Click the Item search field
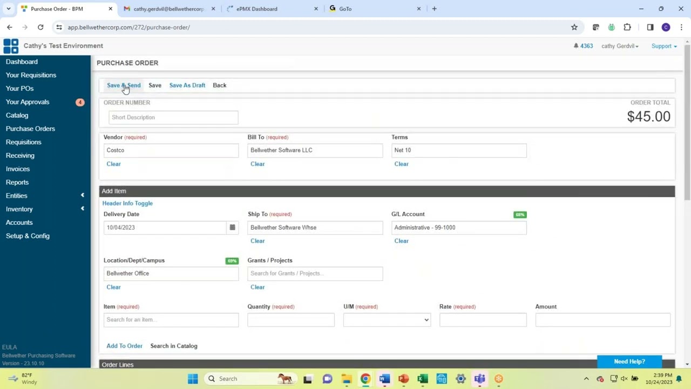Screen dimensions: 691x389 tap(171, 320)
